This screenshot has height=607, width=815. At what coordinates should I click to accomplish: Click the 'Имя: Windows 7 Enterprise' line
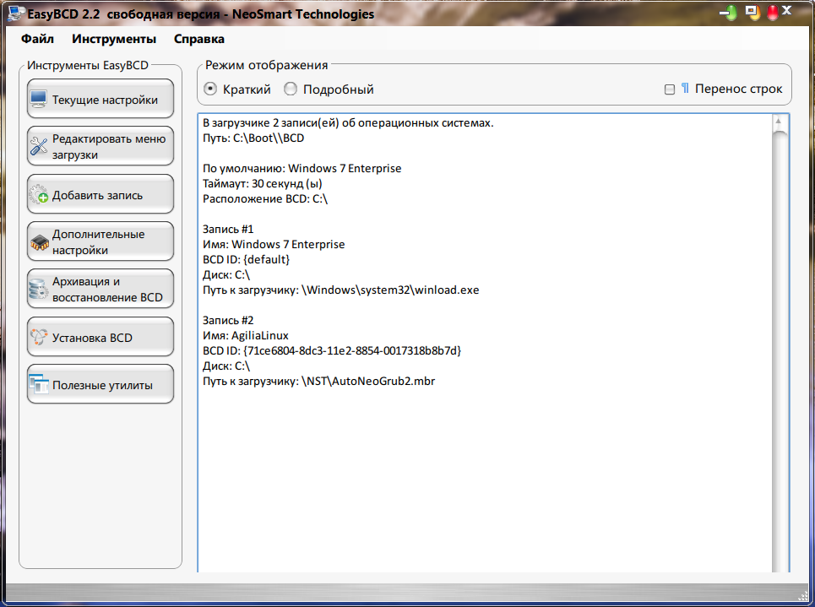point(274,244)
